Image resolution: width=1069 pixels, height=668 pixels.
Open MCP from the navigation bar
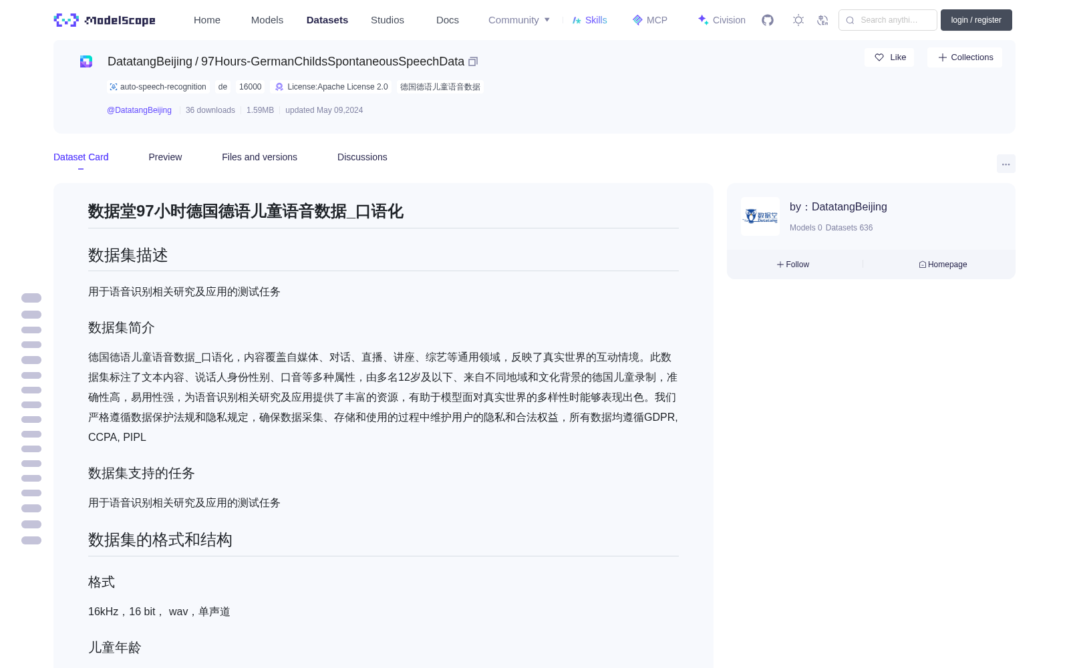649,20
